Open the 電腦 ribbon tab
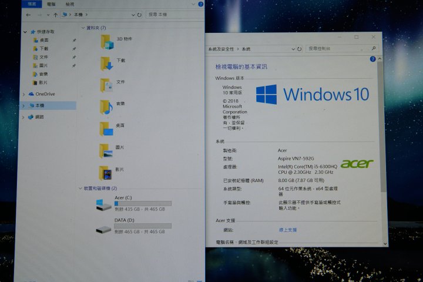 click(51, 4)
